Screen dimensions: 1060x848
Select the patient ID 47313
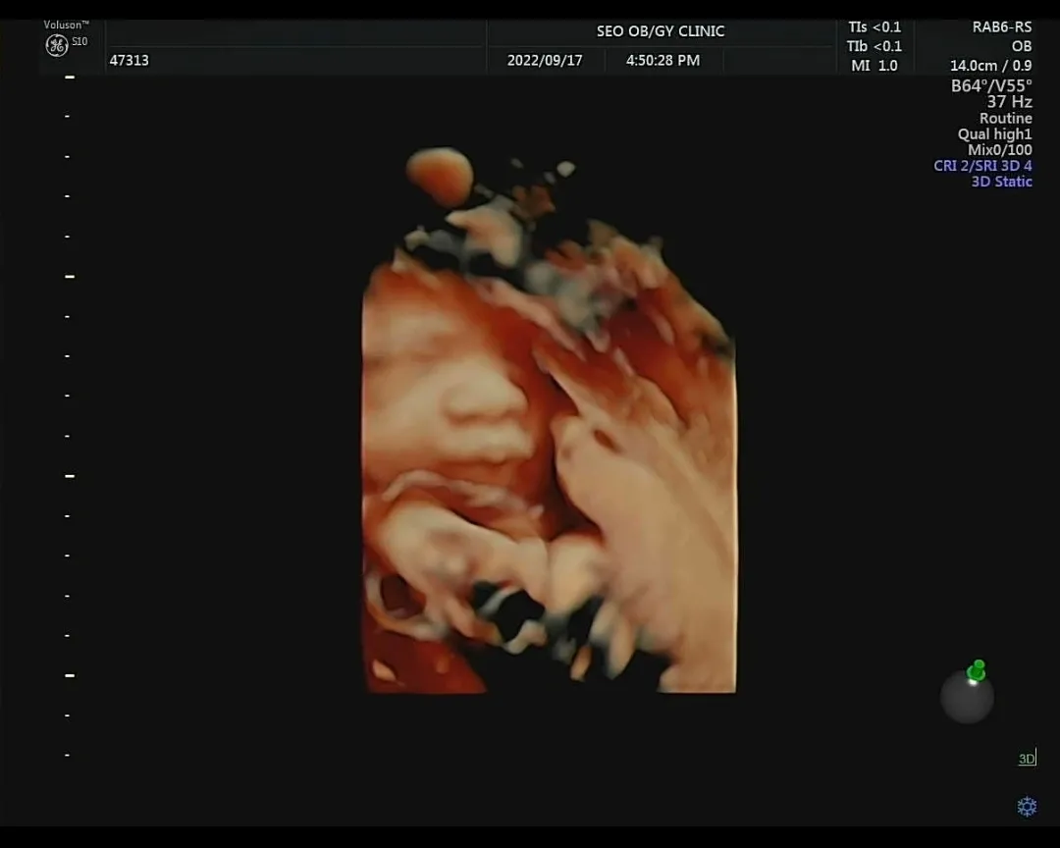(x=130, y=60)
